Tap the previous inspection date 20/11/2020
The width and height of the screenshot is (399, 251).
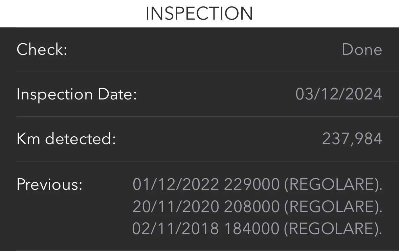click(176, 206)
